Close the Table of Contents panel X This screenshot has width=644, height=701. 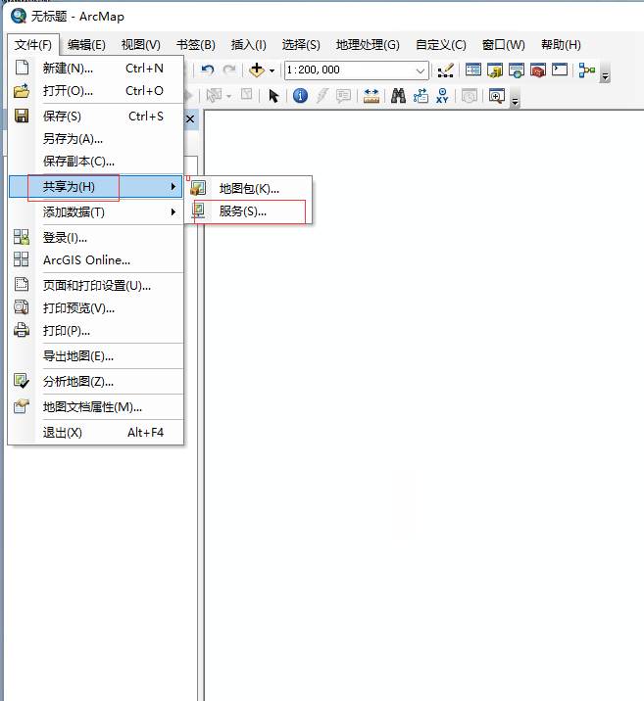(190, 118)
